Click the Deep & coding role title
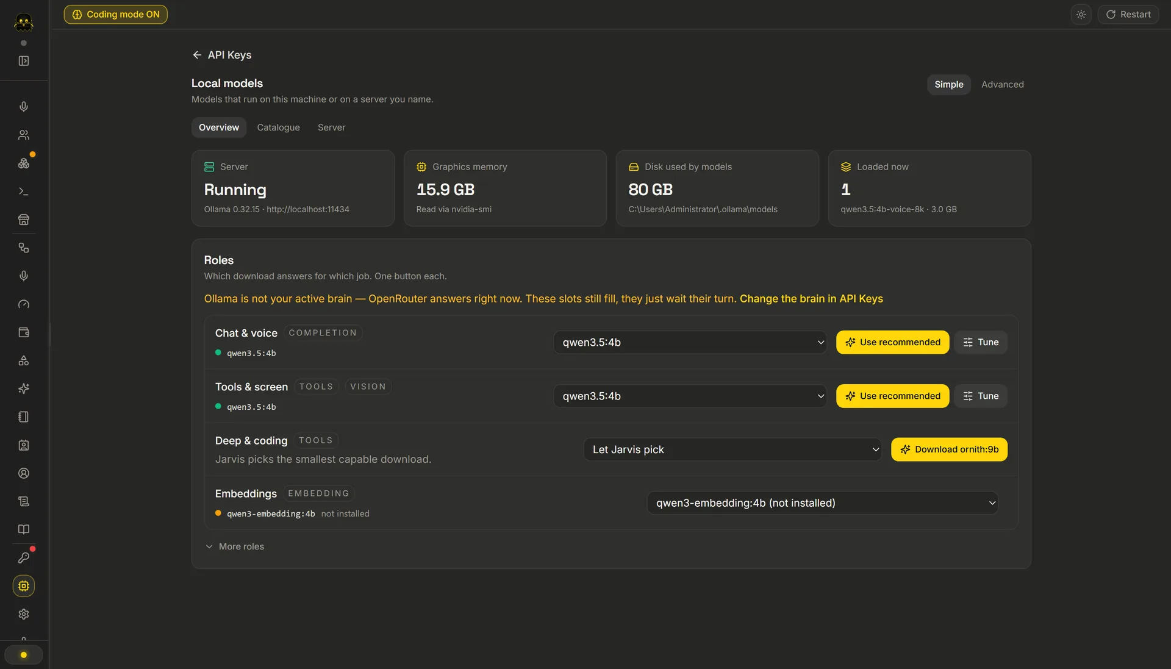 point(251,441)
